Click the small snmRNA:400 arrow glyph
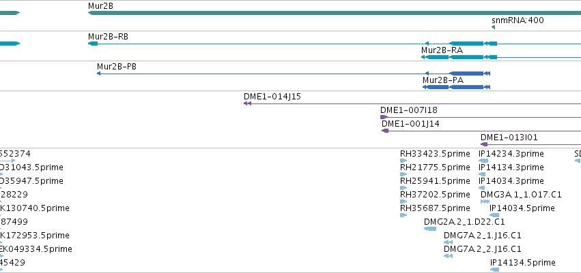This screenshot has width=581, height=273. (x=493, y=27)
